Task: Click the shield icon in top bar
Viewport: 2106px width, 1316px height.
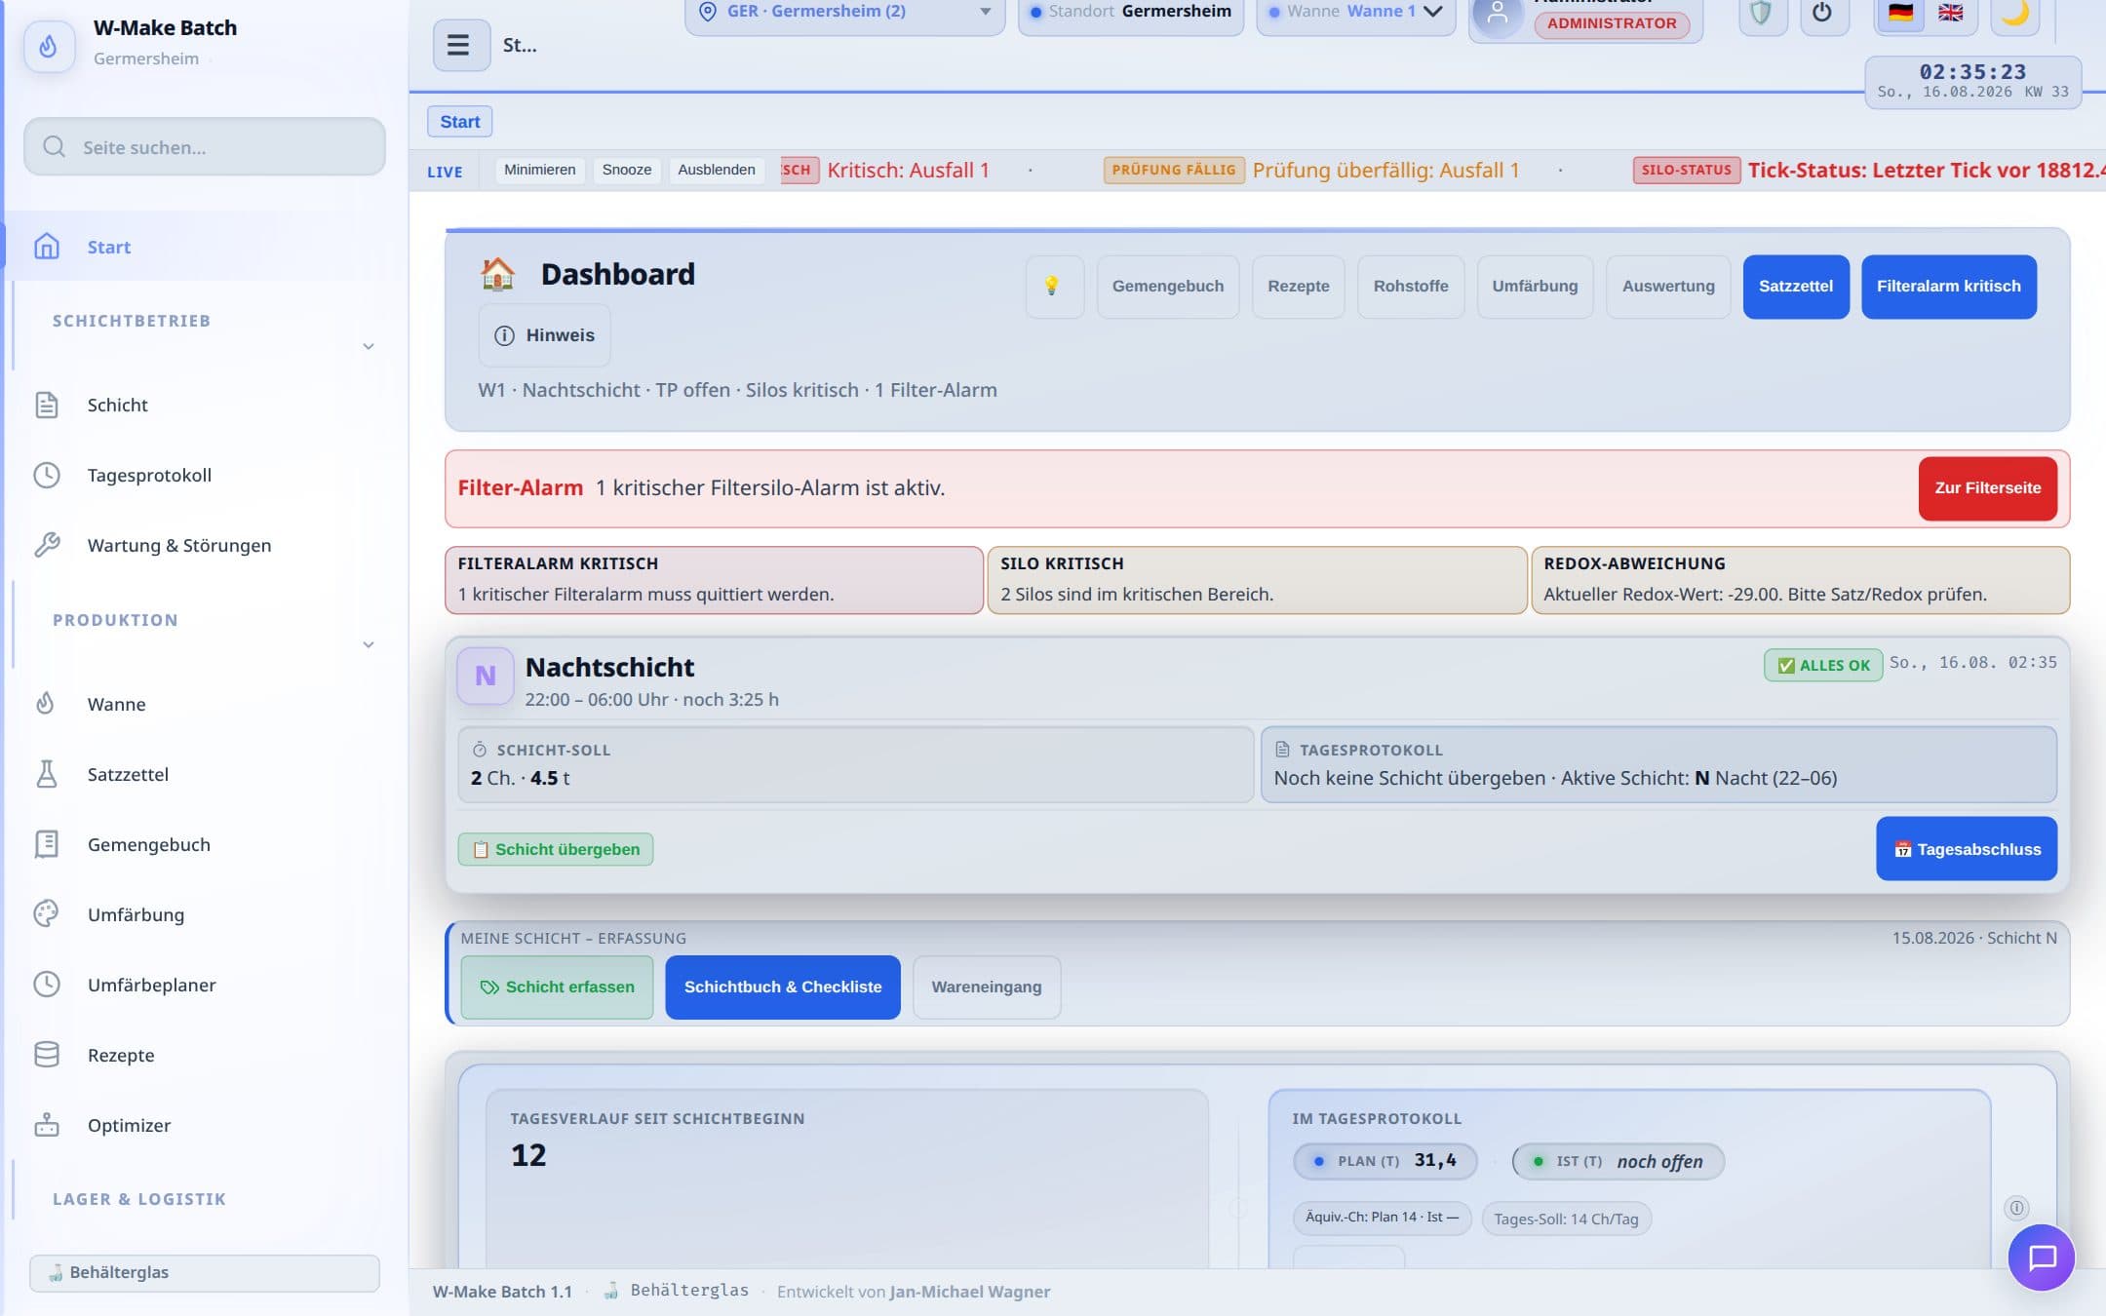Action: [1762, 14]
